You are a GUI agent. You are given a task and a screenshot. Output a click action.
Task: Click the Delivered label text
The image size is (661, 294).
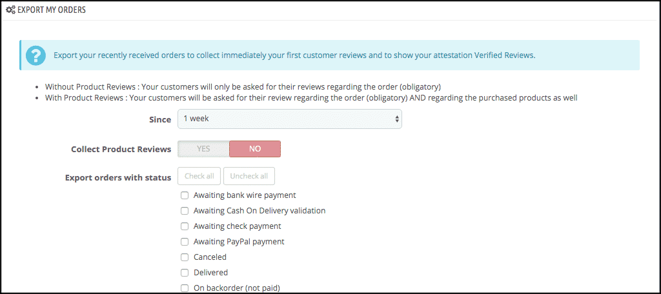pos(211,273)
